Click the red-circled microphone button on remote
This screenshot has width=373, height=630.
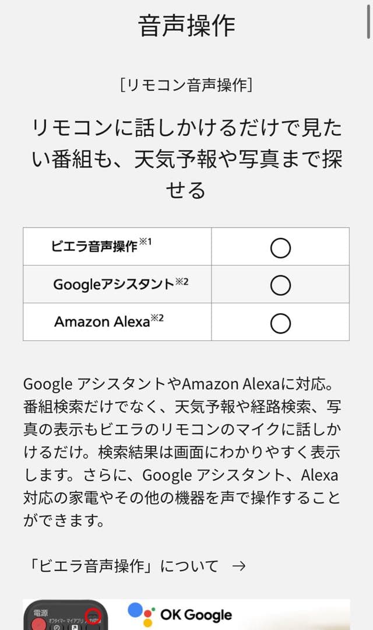pyautogui.click(x=93, y=615)
